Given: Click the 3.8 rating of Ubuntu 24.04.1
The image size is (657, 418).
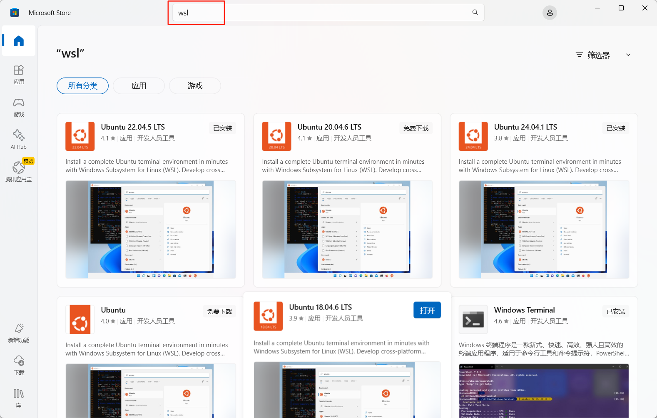Looking at the screenshot, I should point(501,138).
